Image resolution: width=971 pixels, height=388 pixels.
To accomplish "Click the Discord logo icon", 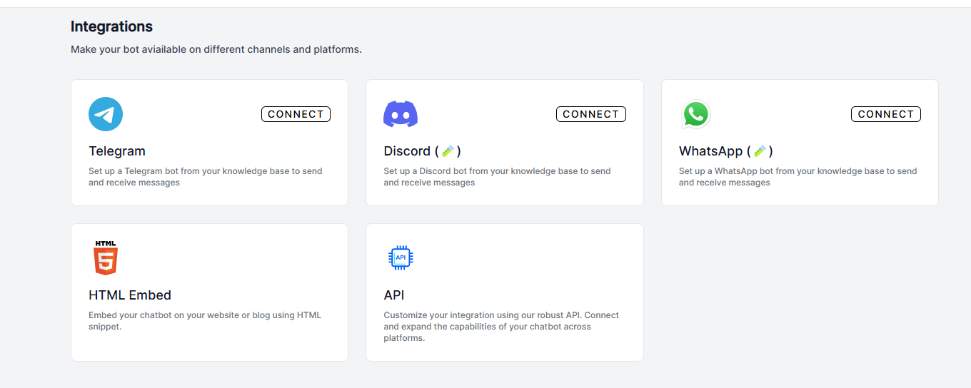I will [401, 114].
